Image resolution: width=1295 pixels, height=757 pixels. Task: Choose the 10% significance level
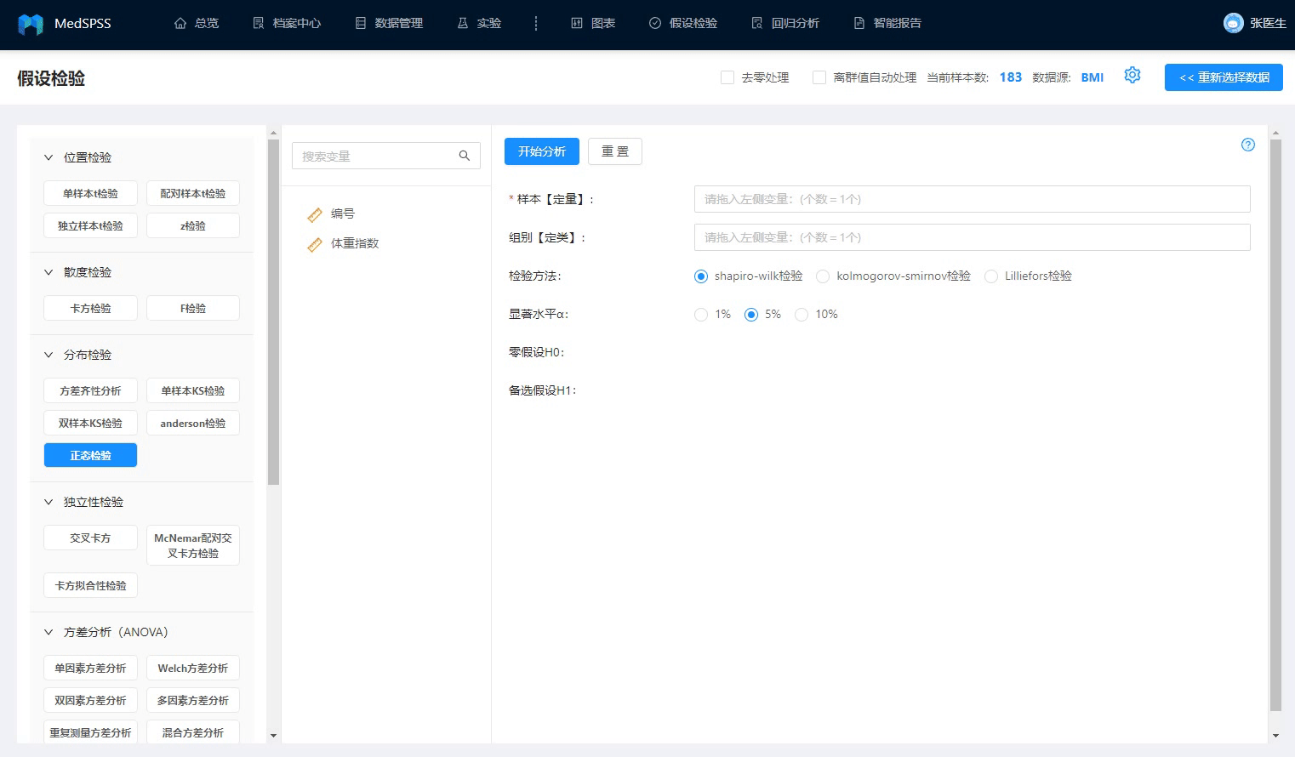coord(802,315)
